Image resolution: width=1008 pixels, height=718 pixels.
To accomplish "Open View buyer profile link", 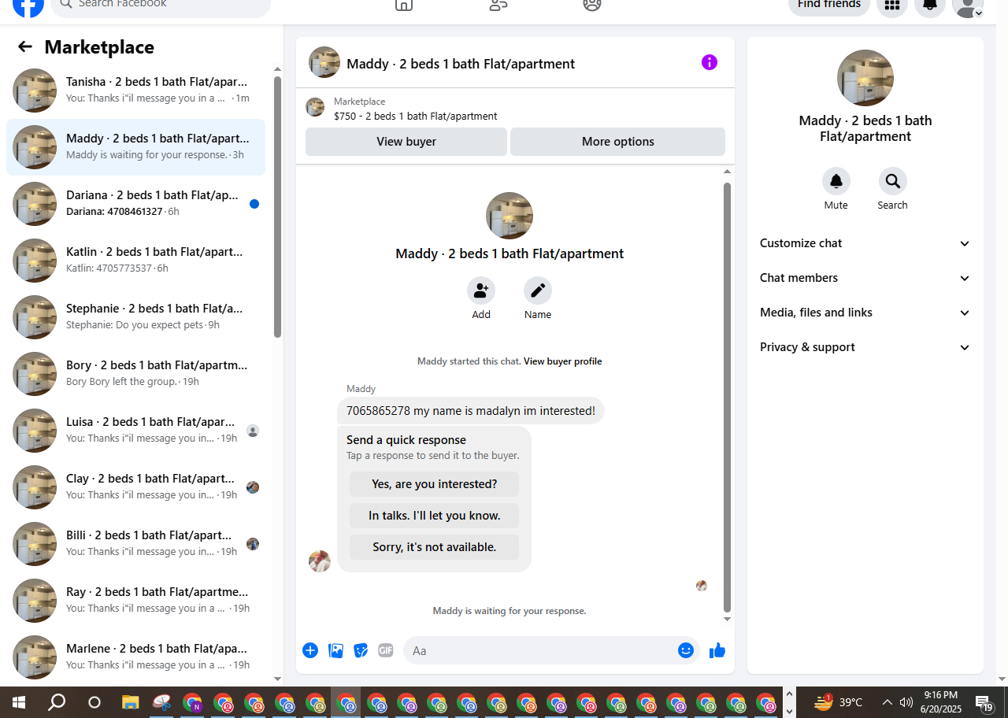I will [562, 361].
